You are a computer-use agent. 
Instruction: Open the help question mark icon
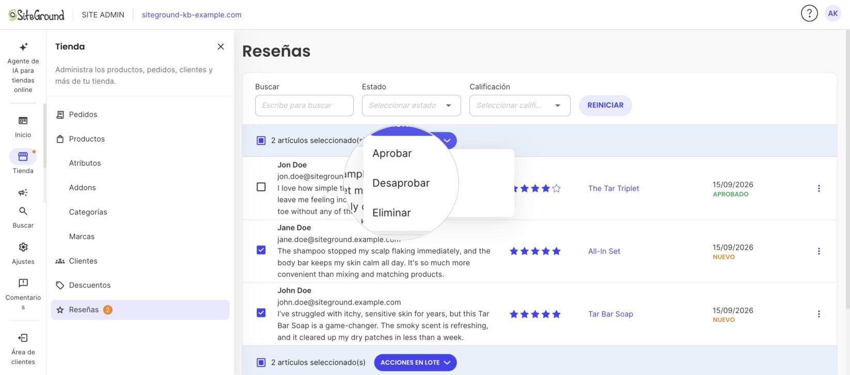809,13
